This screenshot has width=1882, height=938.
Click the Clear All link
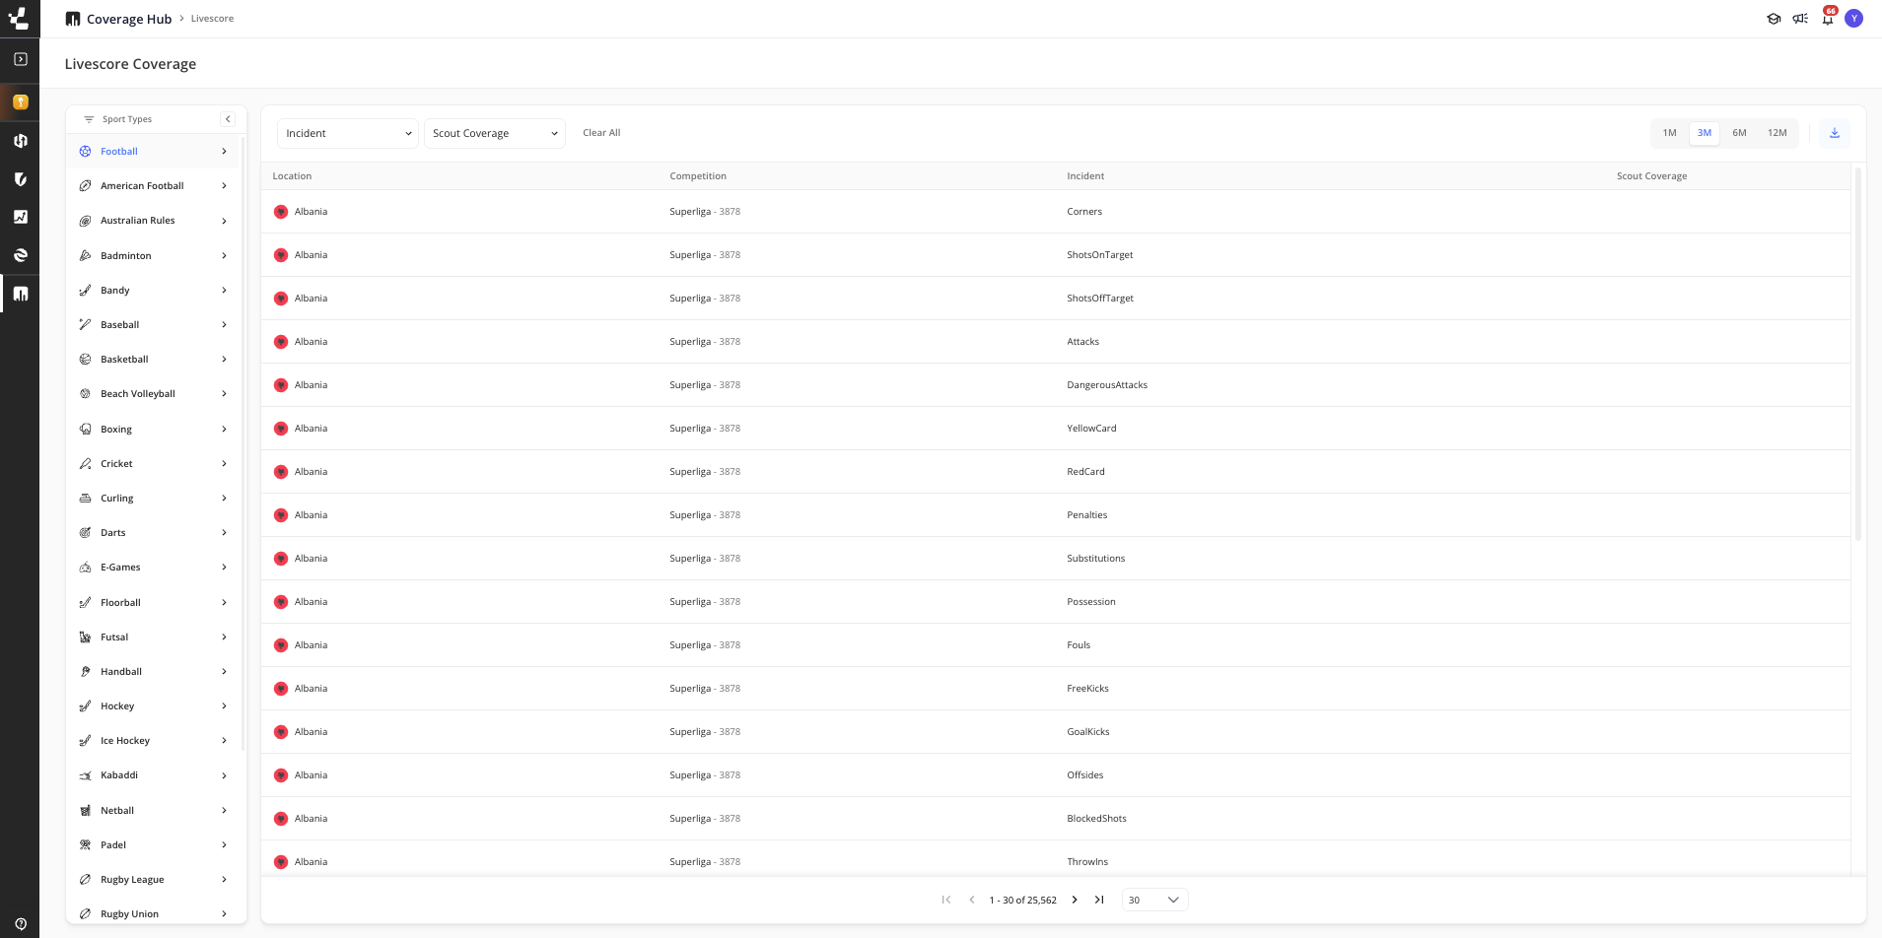tap(601, 133)
